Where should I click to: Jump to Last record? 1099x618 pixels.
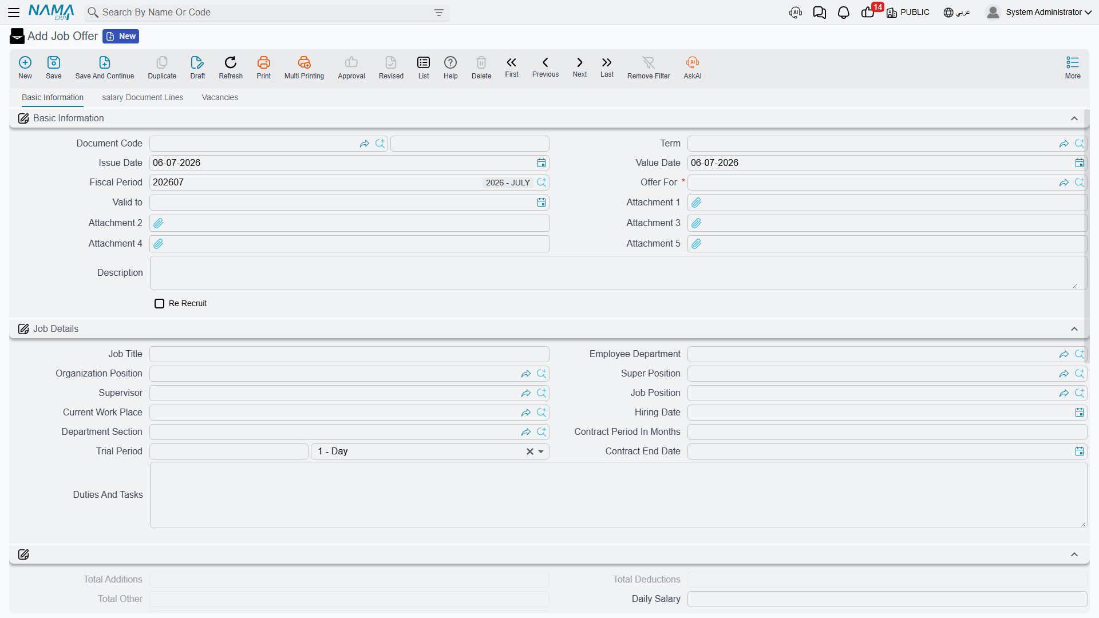tap(607, 62)
